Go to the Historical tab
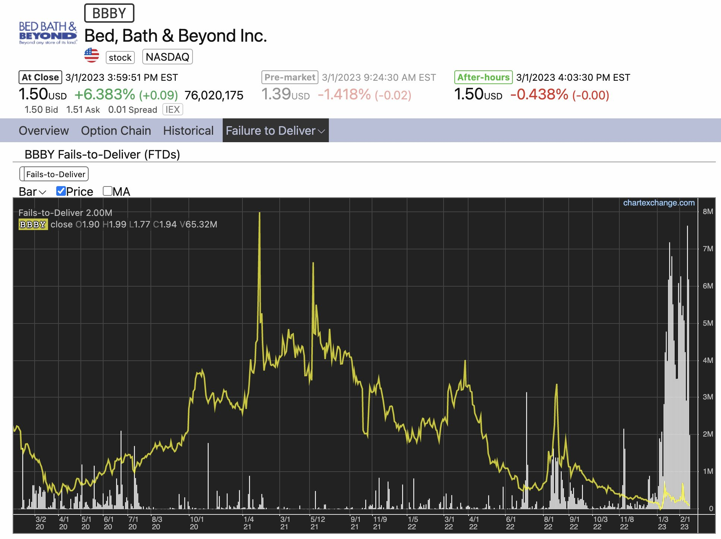The image size is (721, 539). pyautogui.click(x=188, y=131)
